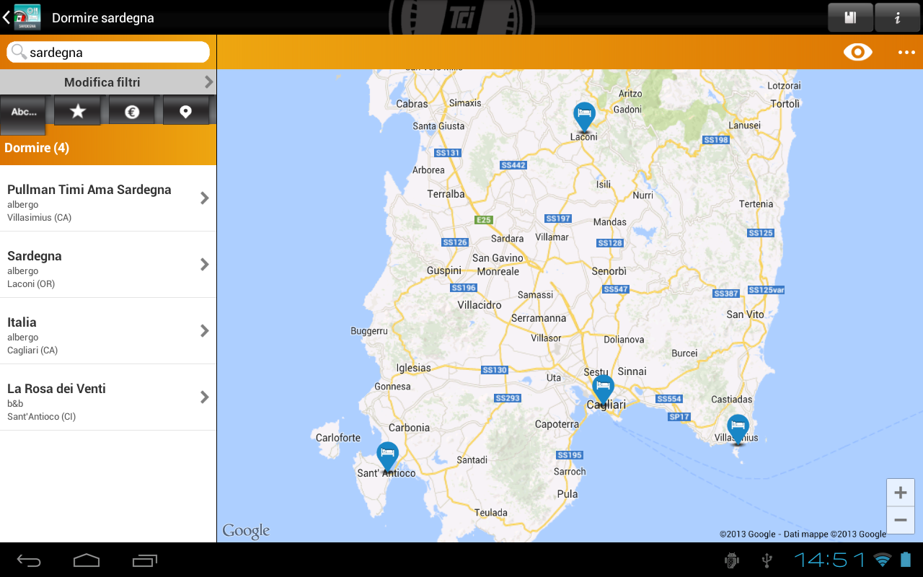Click the Iglesias town label on map

click(413, 368)
